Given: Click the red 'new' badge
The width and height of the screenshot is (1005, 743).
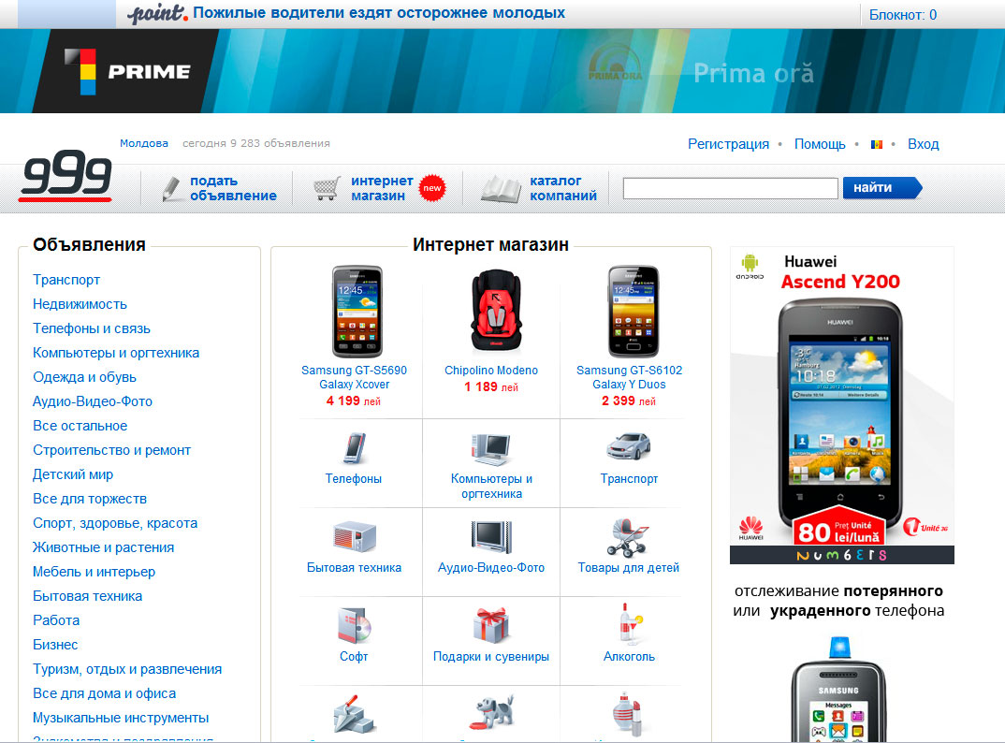Looking at the screenshot, I should click(432, 188).
